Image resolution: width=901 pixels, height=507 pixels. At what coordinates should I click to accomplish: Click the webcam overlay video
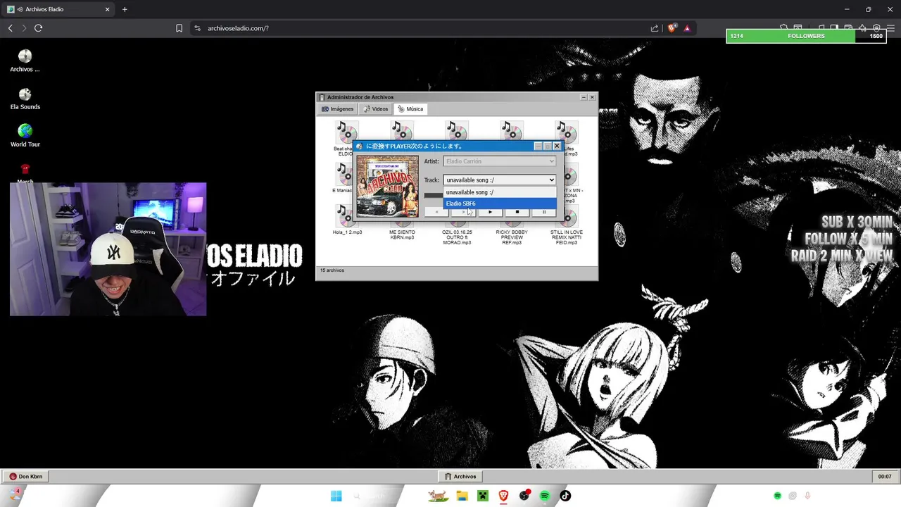pos(108,249)
